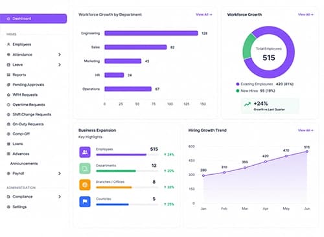The height and width of the screenshot is (237, 324).
Task: Open the Employees menu item
Action: (x=21, y=45)
